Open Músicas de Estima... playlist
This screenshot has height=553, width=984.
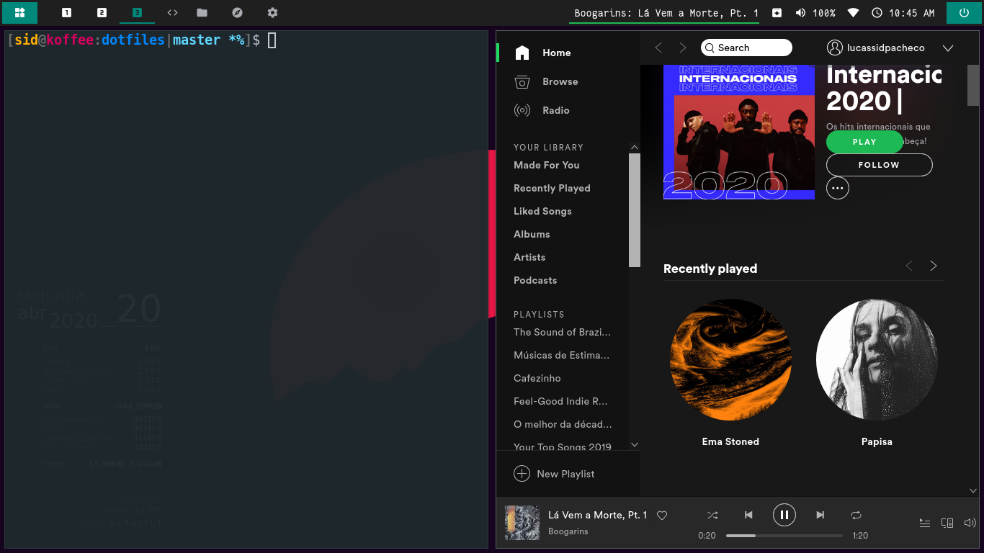pos(561,355)
